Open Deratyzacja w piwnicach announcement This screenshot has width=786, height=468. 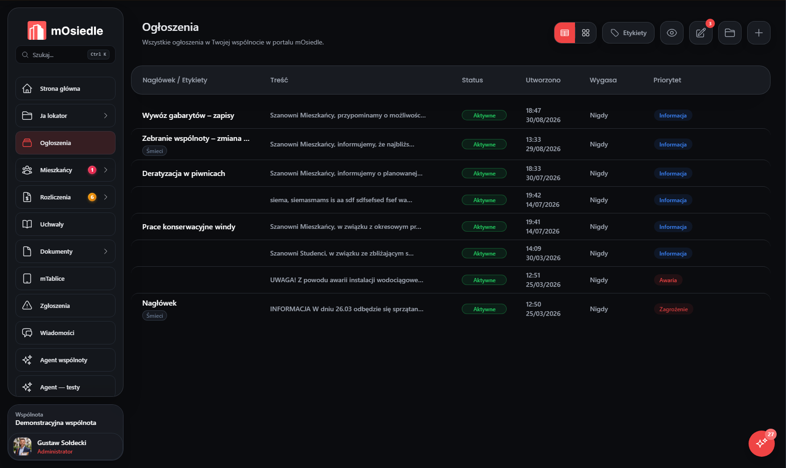point(183,174)
